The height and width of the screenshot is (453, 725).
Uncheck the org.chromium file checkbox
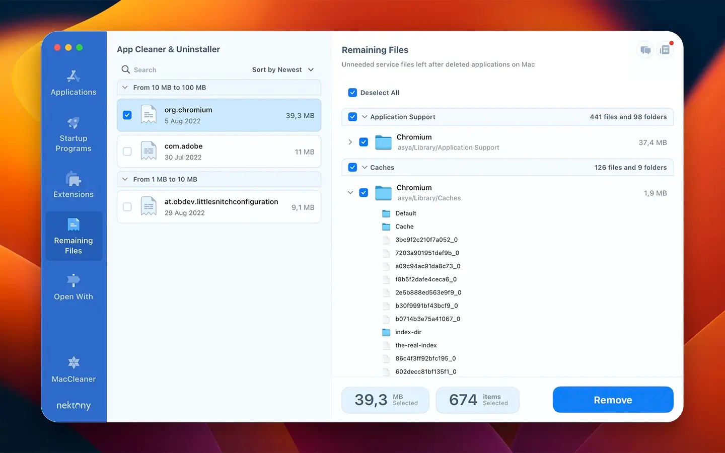pyautogui.click(x=127, y=115)
